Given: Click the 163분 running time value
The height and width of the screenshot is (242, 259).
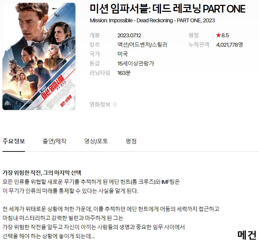Looking at the screenshot, I should point(124,73).
